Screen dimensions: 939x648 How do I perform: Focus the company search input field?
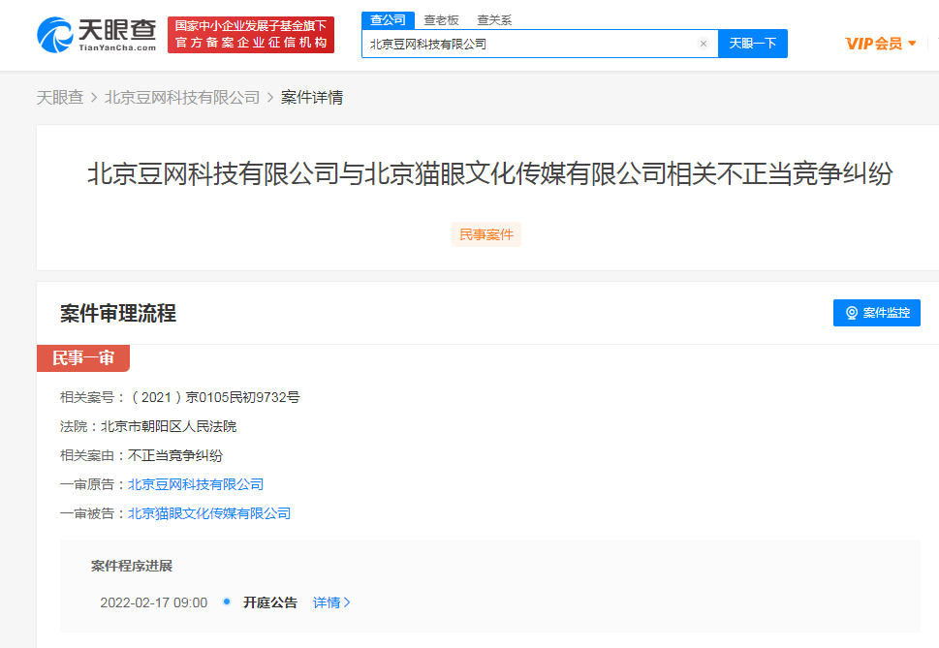click(528, 44)
